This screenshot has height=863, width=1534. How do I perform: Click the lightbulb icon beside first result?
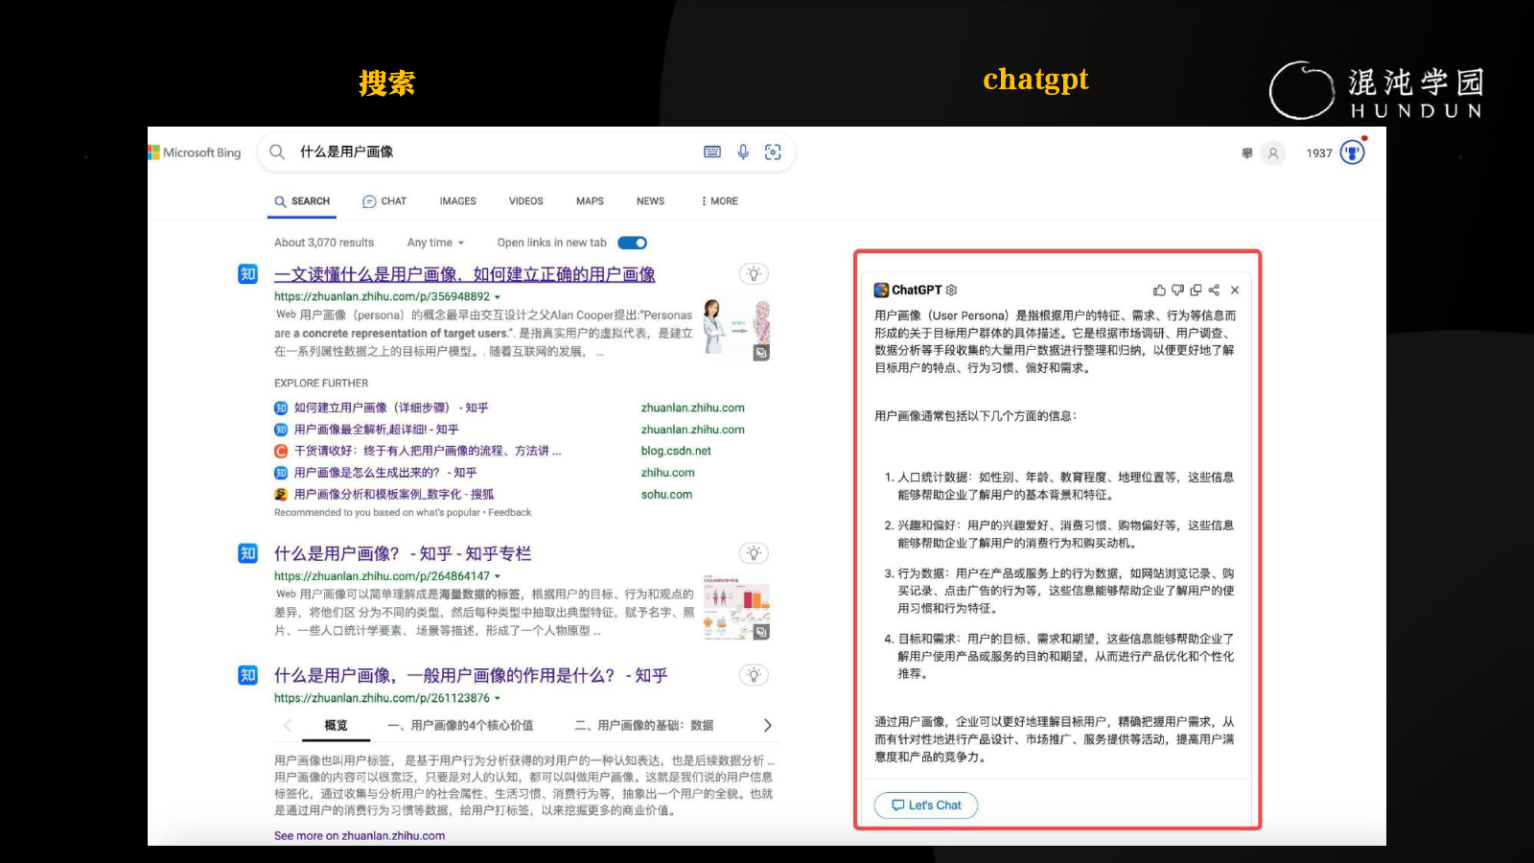754,274
